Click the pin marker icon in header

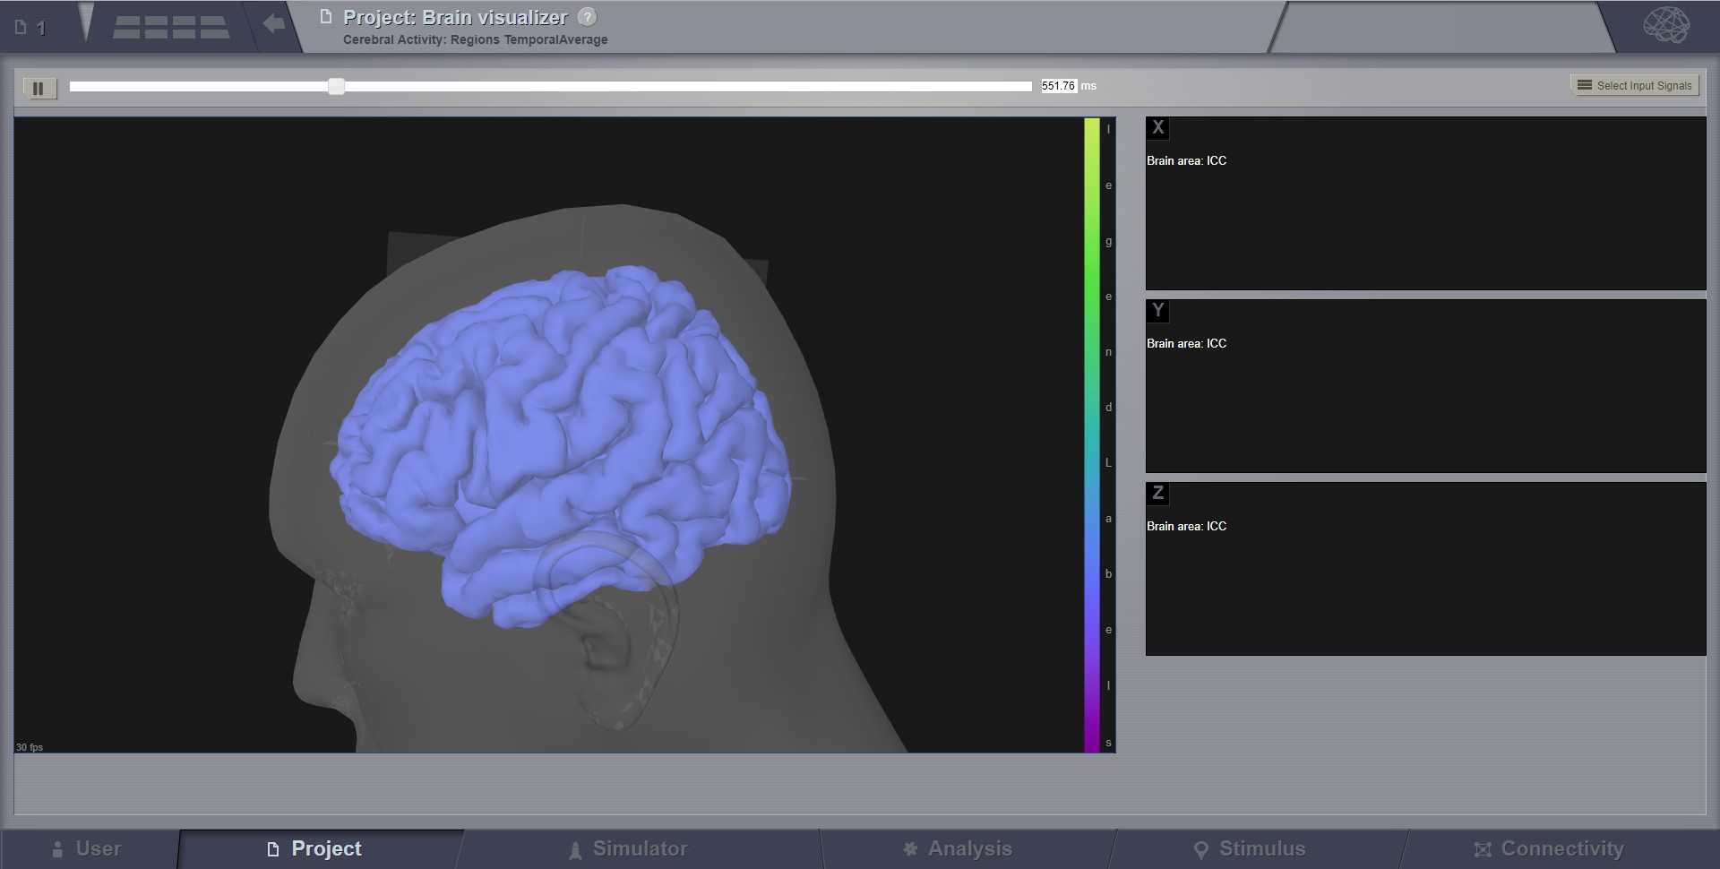[86, 22]
